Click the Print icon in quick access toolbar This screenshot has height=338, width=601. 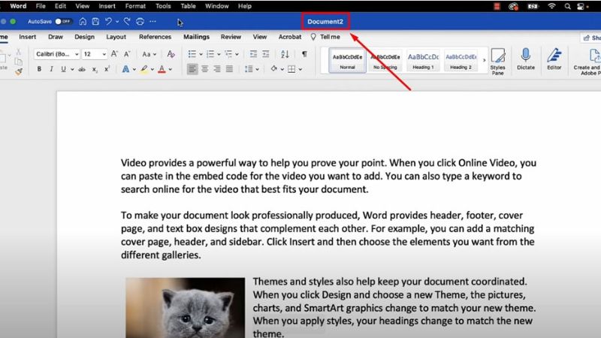click(140, 22)
